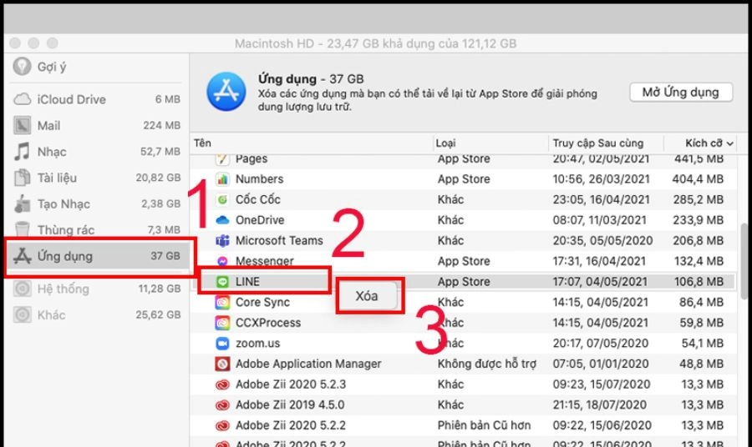Click the Thùng rác trash icon
Screen dimensions: 752x447
[x=22, y=229]
